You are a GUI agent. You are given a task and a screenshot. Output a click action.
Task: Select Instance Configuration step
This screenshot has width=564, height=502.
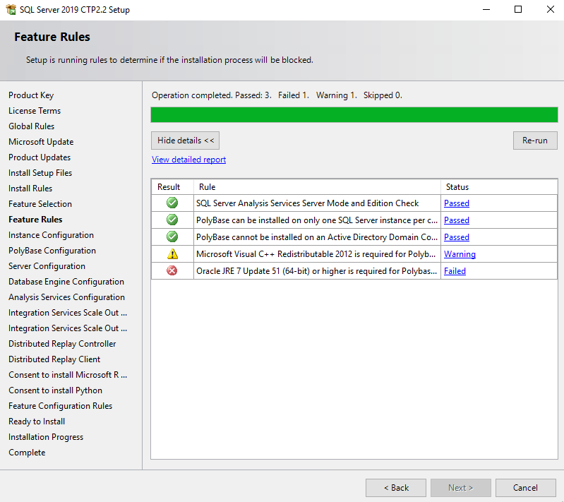click(x=51, y=234)
